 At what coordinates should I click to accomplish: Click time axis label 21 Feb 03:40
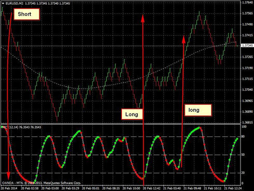[x=172, y=188]
